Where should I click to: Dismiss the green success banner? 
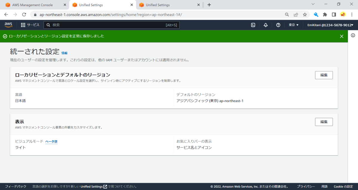click(342, 36)
